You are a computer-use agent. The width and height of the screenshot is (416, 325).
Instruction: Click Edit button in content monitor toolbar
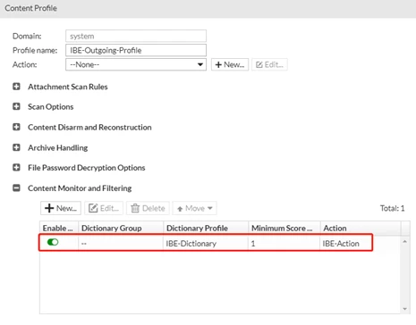pos(104,208)
